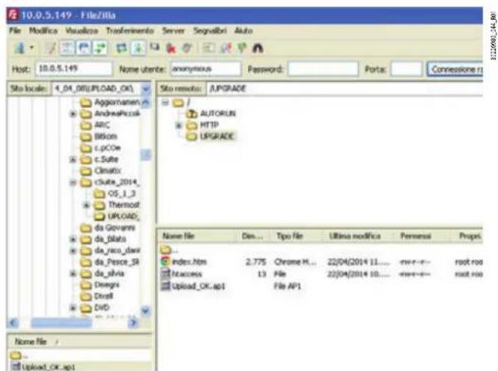Open the Aiuto menu
Screen dimensions: 498x371
[x=243, y=31]
